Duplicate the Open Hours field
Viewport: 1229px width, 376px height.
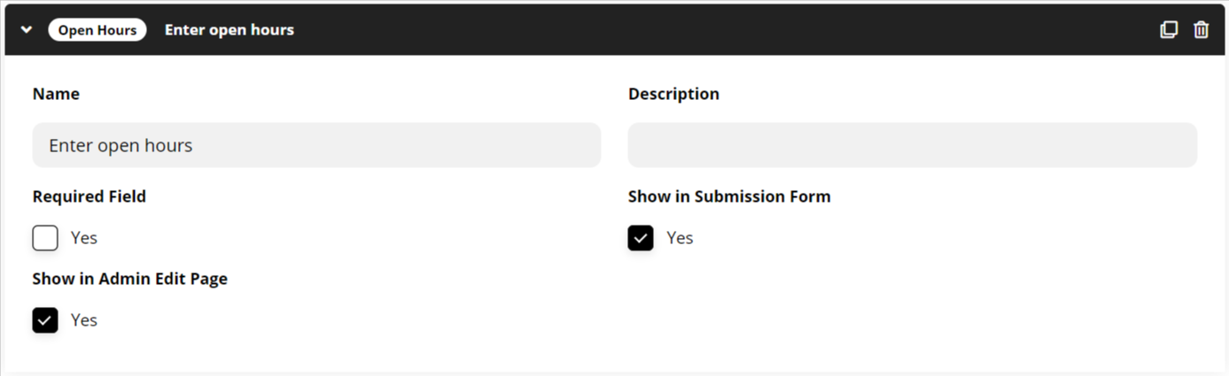1169,29
